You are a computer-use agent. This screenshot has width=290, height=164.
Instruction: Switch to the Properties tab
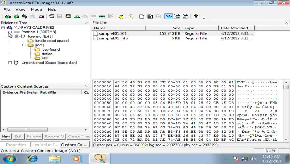pos(16,145)
